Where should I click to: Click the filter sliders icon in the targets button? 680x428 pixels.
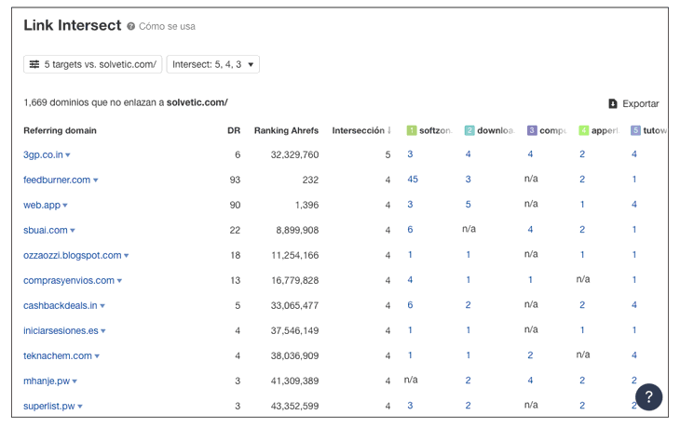point(34,64)
